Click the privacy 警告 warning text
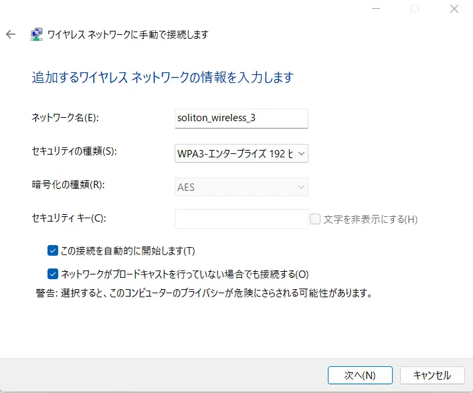The image size is (473, 393). pos(204,293)
